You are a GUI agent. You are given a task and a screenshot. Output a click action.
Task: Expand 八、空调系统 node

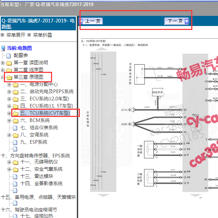(9, 135)
